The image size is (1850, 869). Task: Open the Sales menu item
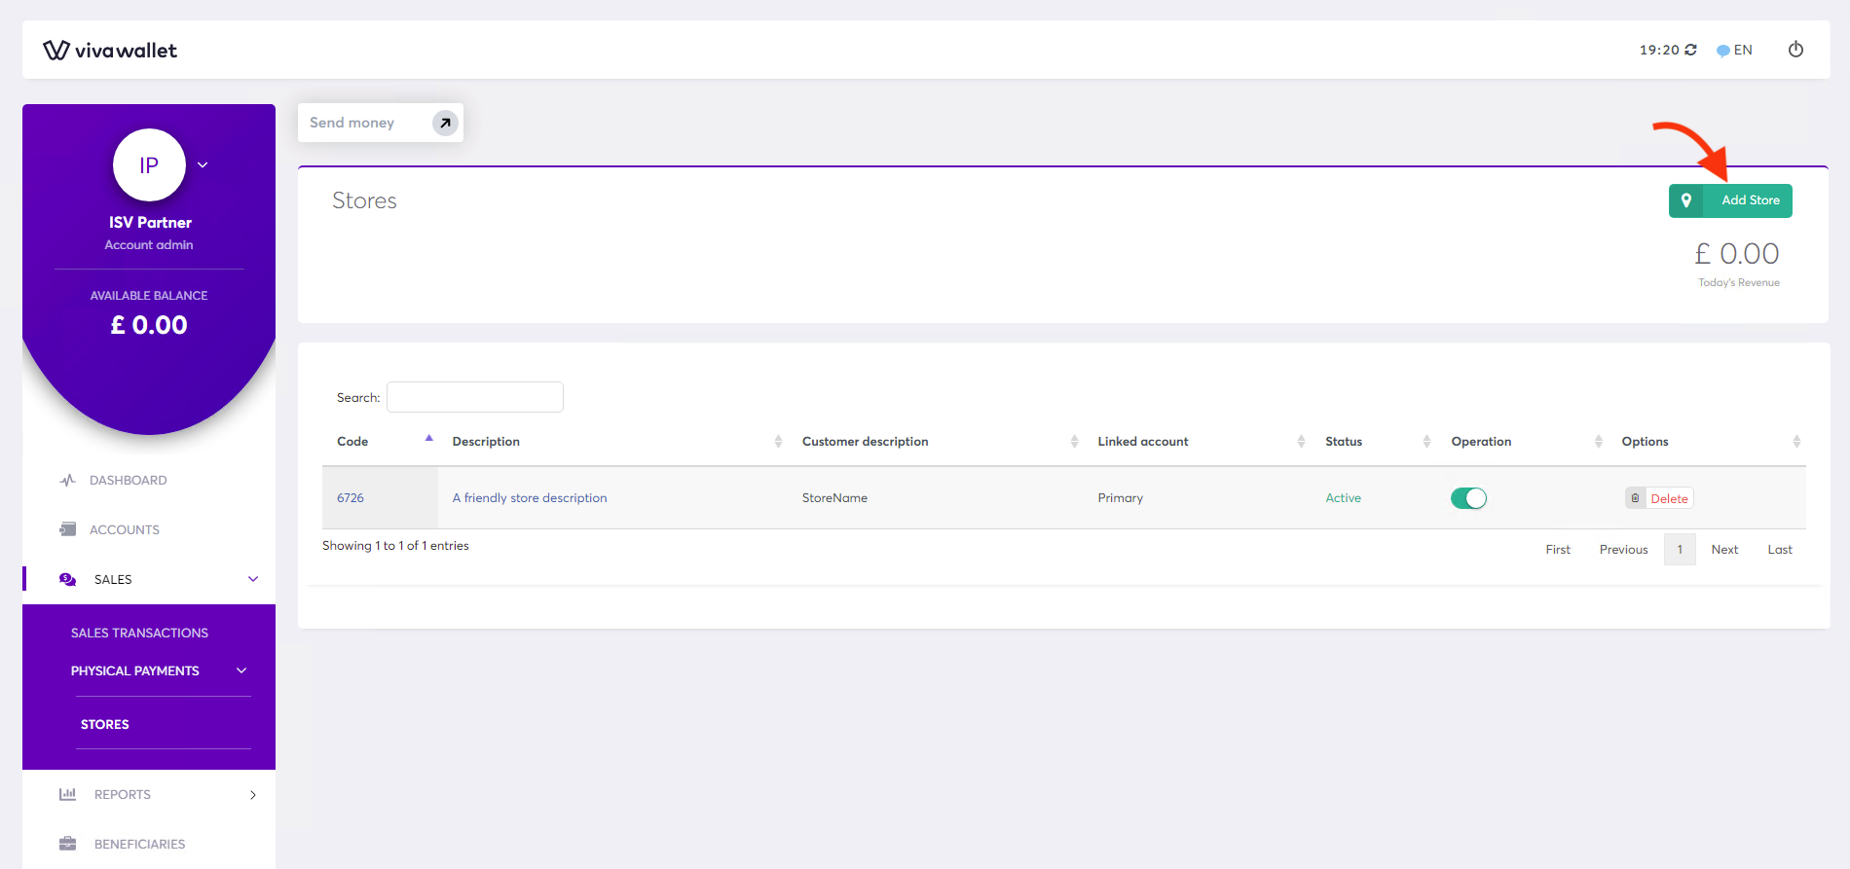coord(113,579)
